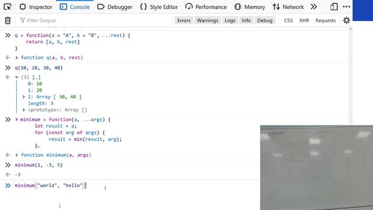The height and width of the screenshot is (210, 373).
Task: Open console settings gear
Action: (x=346, y=20)
